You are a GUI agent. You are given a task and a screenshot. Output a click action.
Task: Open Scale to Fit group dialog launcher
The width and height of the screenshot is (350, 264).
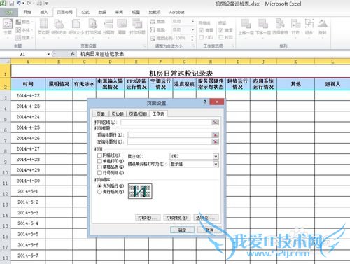(193, 46)
